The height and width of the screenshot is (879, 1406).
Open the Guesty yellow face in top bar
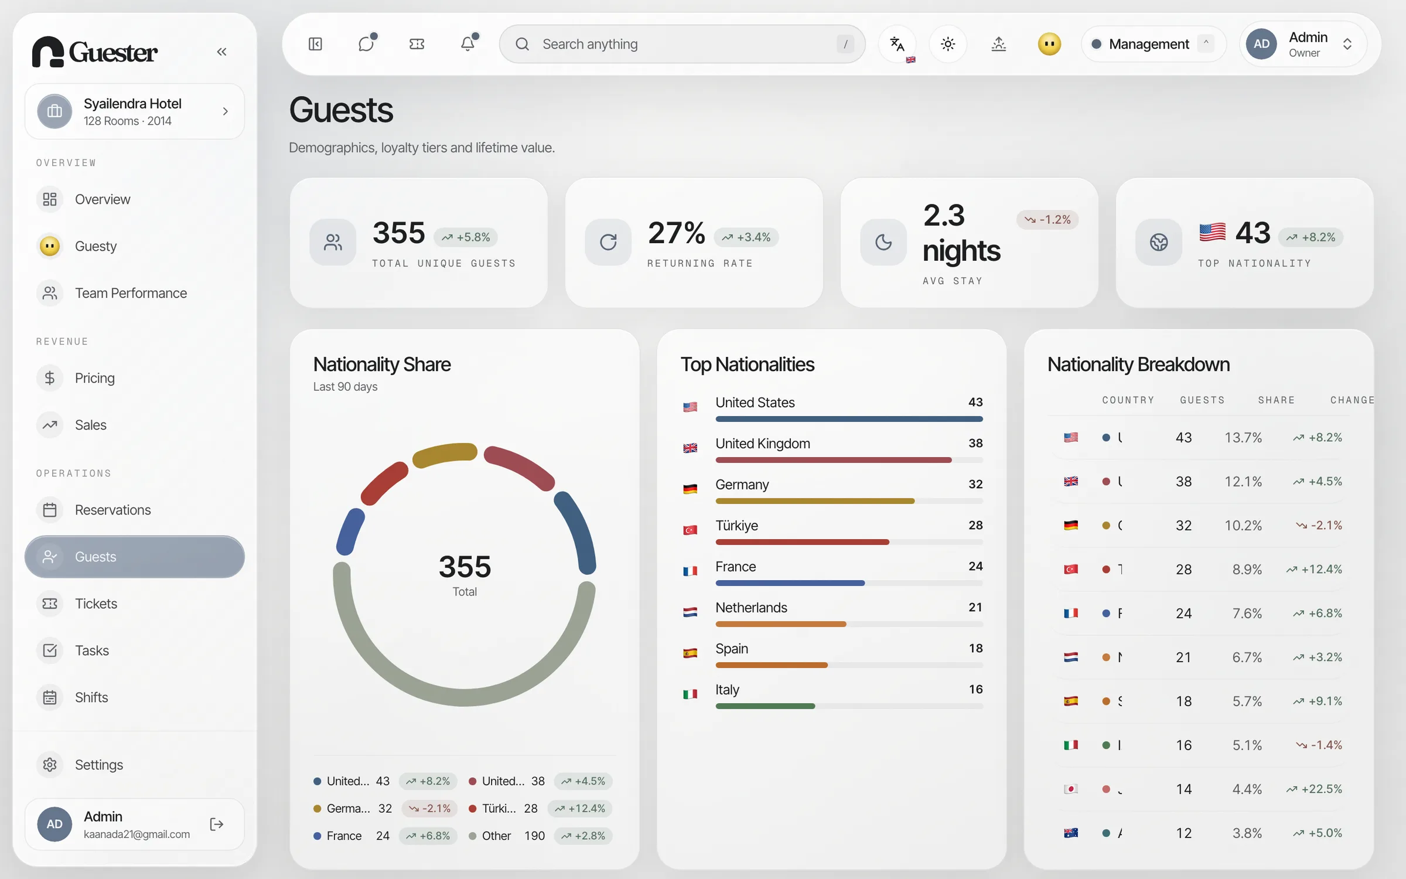click(x=1049, y=44)
